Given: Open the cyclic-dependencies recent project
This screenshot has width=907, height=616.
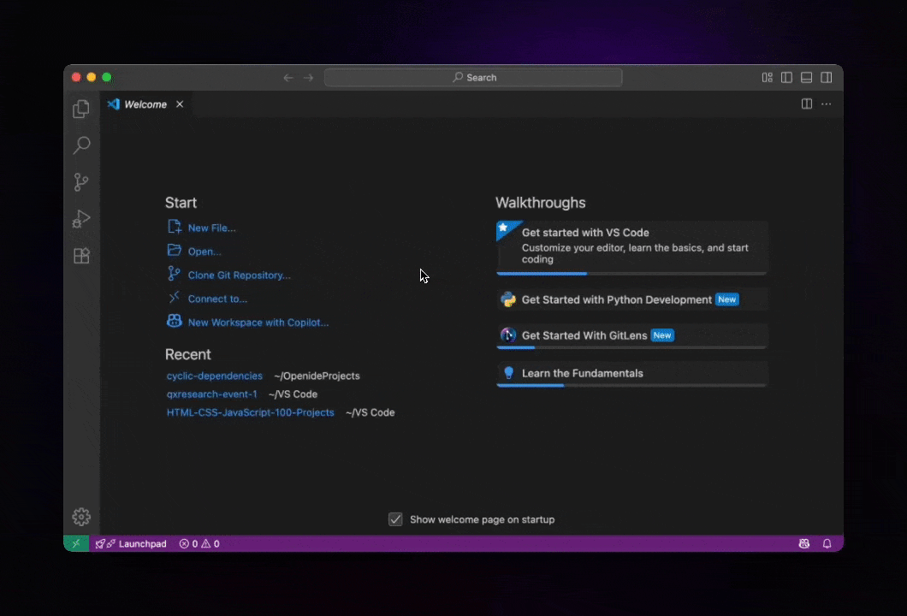Looking at the screenshot, I should click(x=214, y=376).
